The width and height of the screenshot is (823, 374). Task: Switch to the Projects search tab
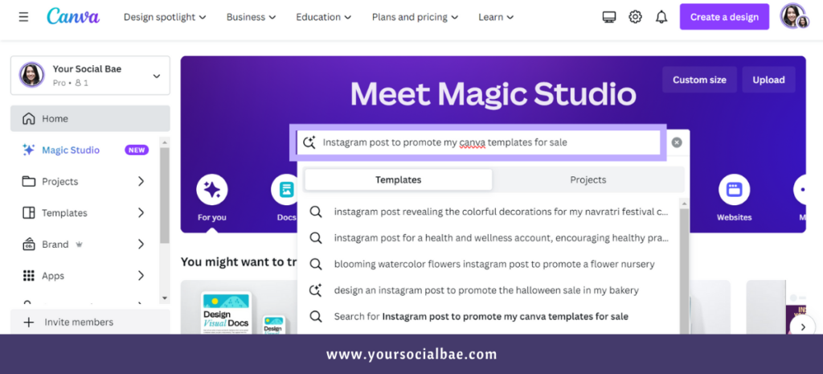click(588, 179)
